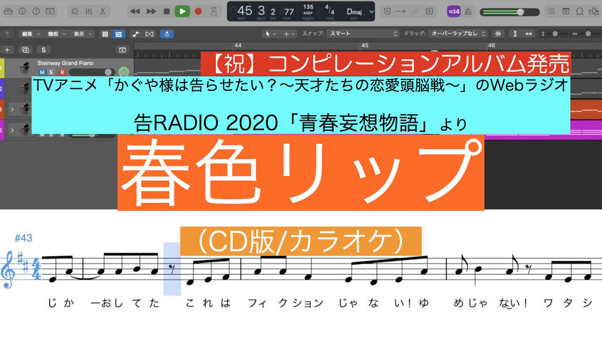
Task: Record-enable the Steinway Grand Piano track
Action: pyautogui.click(x=62, y=72)
